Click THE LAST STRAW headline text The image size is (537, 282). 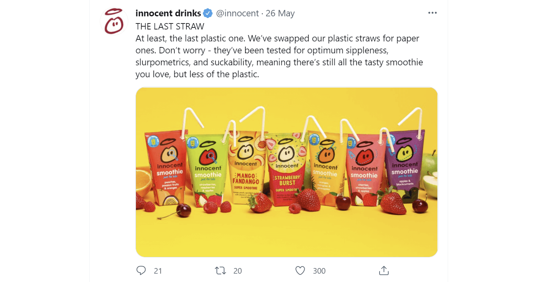[170, 26]
